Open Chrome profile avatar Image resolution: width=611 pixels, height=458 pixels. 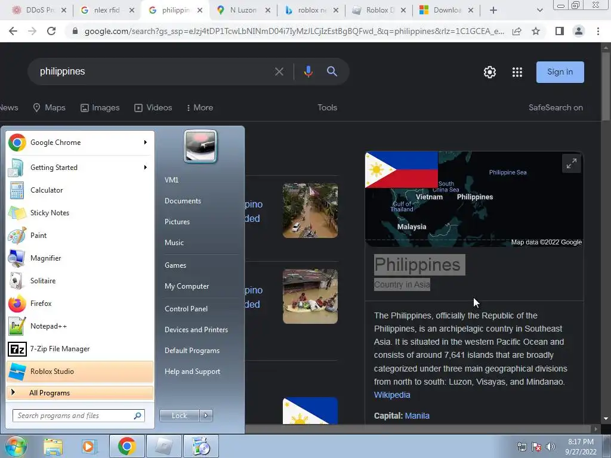pyautogui.click(x=579, y=31)
